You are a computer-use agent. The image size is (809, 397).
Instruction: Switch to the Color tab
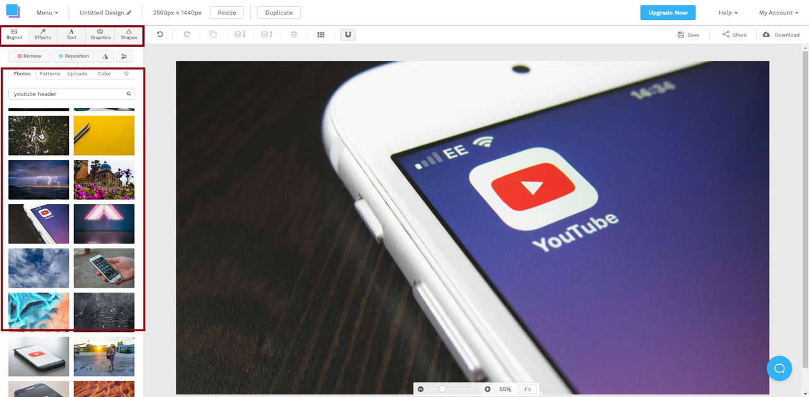[x=104, y=74]
